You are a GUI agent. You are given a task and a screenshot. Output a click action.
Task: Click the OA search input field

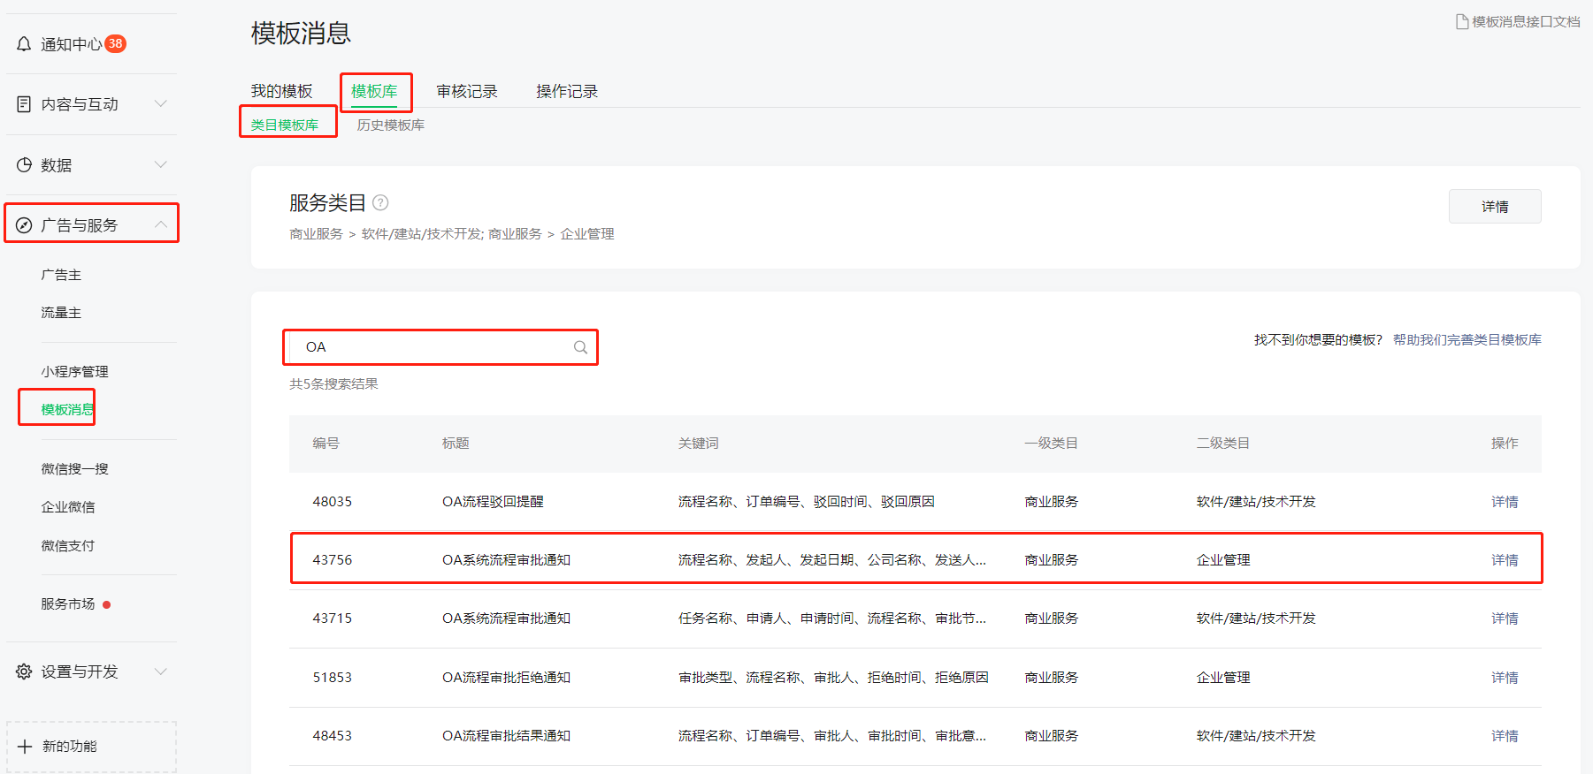(x=433, y=347)
